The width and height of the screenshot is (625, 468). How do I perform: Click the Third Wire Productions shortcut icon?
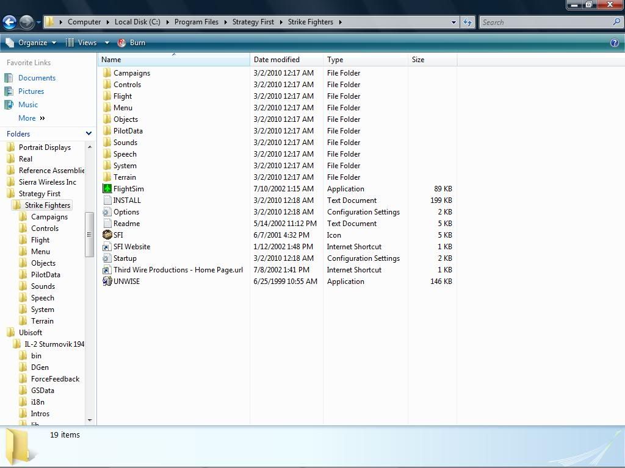point(107,270)
